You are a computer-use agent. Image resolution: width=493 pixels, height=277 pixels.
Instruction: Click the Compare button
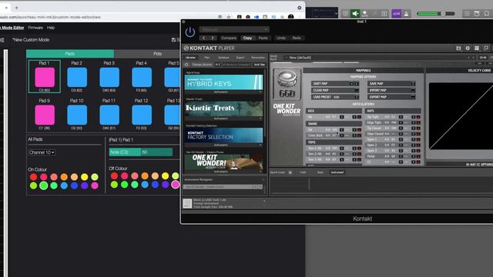click(229, 38)
